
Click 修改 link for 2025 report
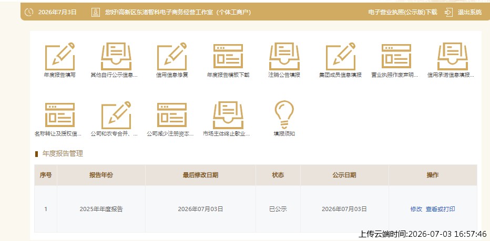416,209
